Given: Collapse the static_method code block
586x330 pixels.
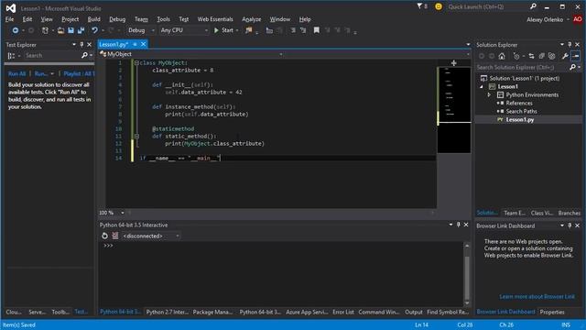Looking at the screenshot, I should [136, 137].
